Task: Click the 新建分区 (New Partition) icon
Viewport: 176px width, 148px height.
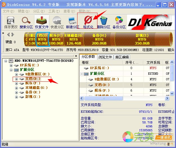Action: (x=72, y=22)
